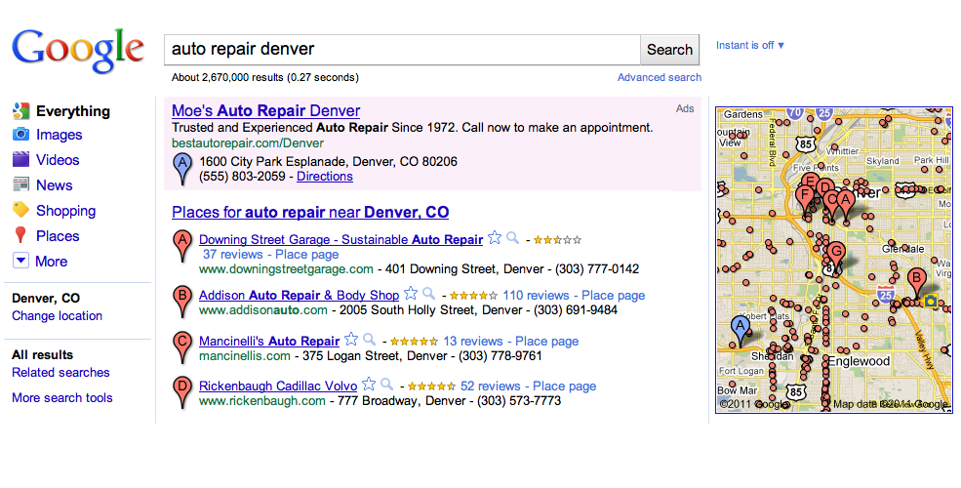The image size is (961, 488).
Task: Click the Google logo
Action: tap(78, 52)
